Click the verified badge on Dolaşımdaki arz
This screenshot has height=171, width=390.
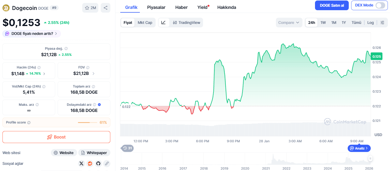click(99, 105)
